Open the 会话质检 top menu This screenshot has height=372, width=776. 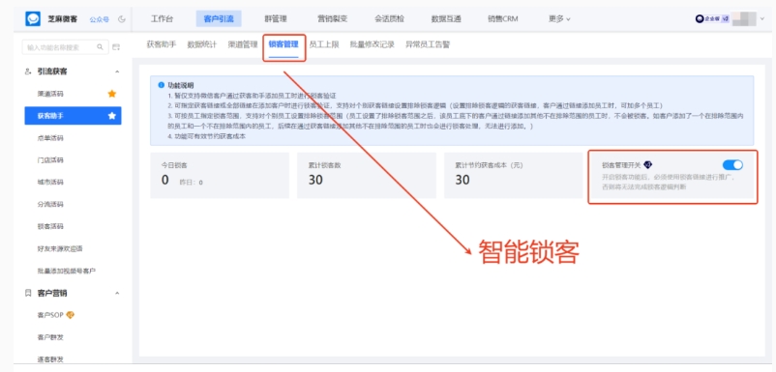pos(389,18)
